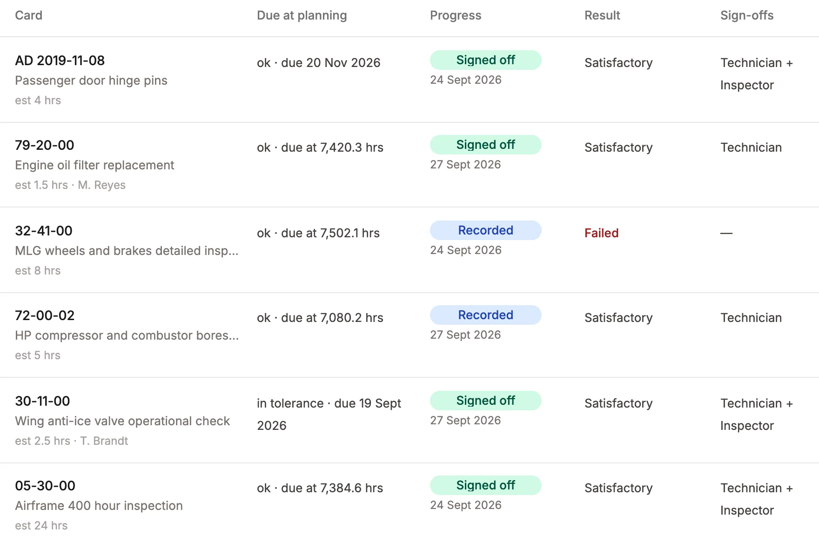
Task: Click the Card column header
Action: click(x=28, y=15)
